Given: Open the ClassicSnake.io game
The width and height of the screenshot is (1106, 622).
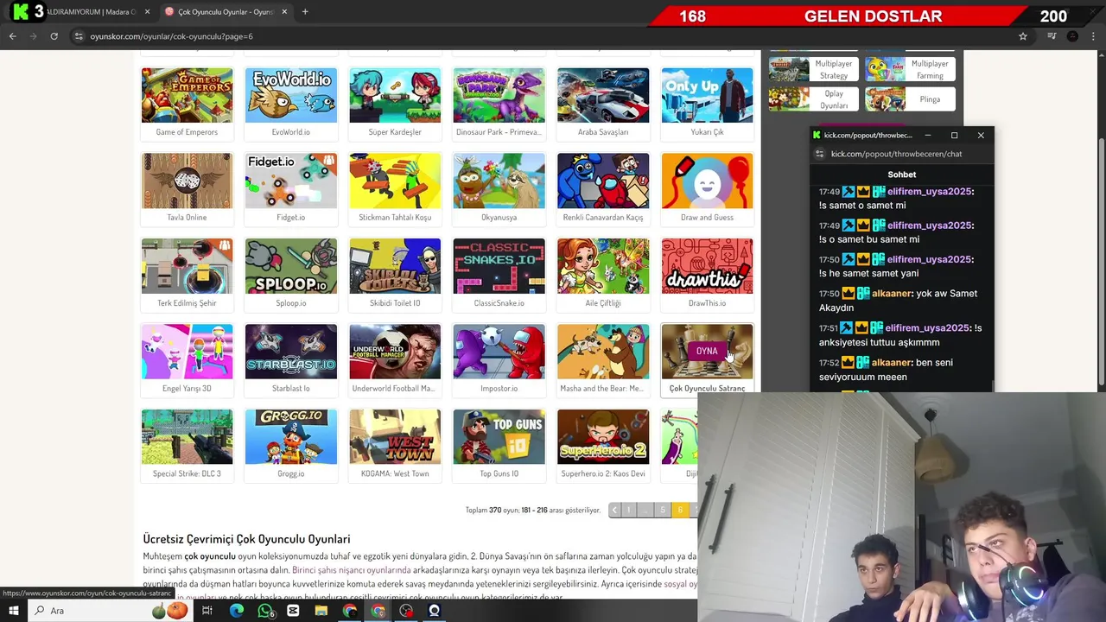Looking at the screenshot, I should coord(499,267).
